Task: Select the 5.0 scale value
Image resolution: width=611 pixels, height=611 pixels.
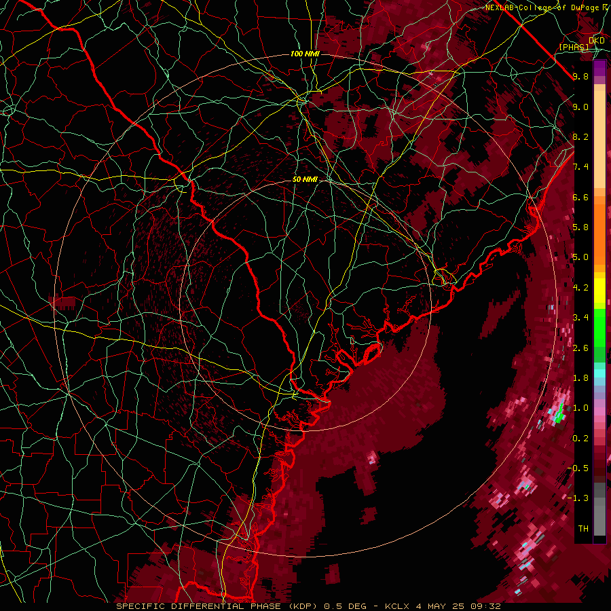Action: click(580, 257)
